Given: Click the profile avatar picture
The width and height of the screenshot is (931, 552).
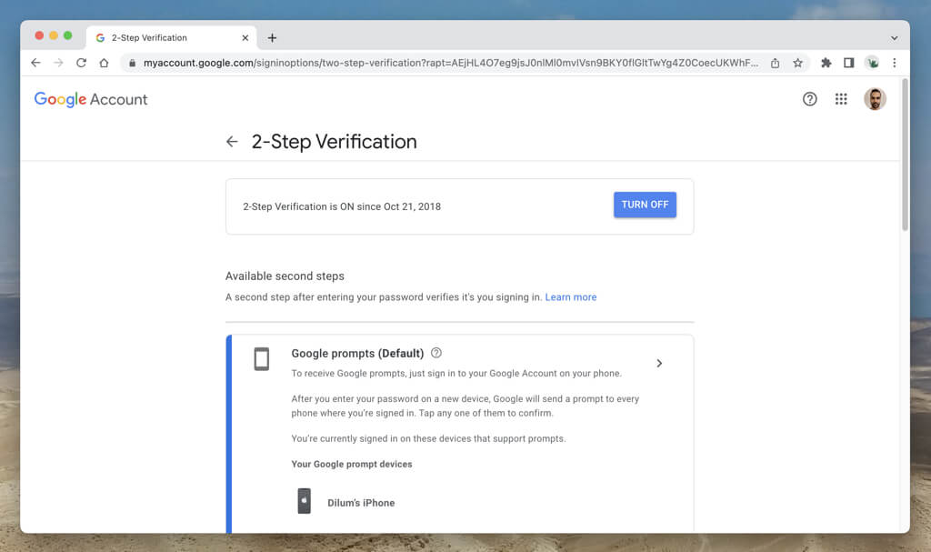Looking at the screenshot, I should [x=875, y=99].
